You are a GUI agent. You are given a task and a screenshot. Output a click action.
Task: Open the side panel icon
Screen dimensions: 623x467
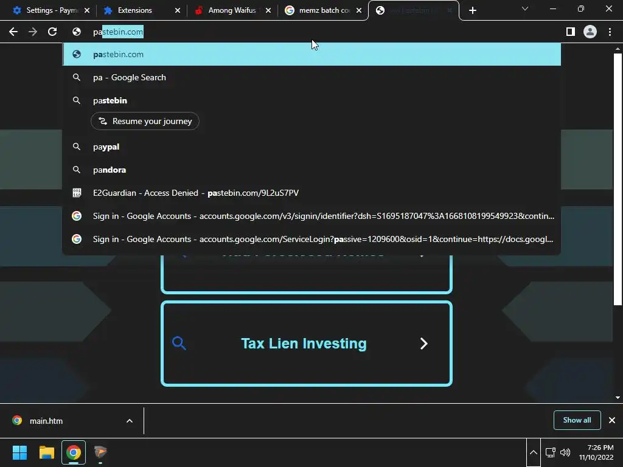click(570, 32)
